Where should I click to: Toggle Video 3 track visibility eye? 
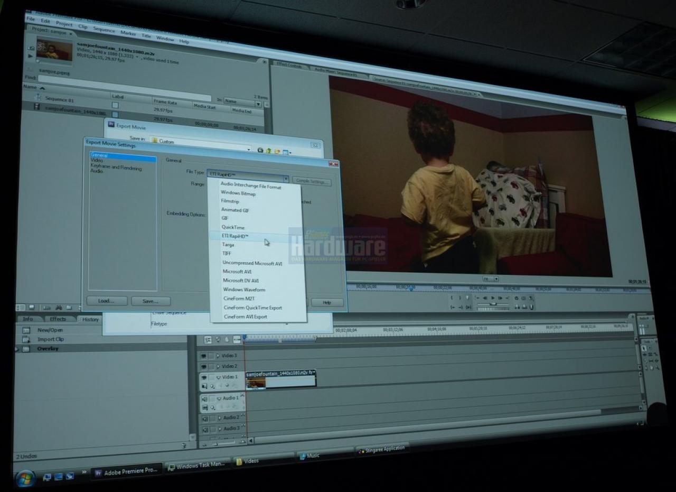coord(203,356)
